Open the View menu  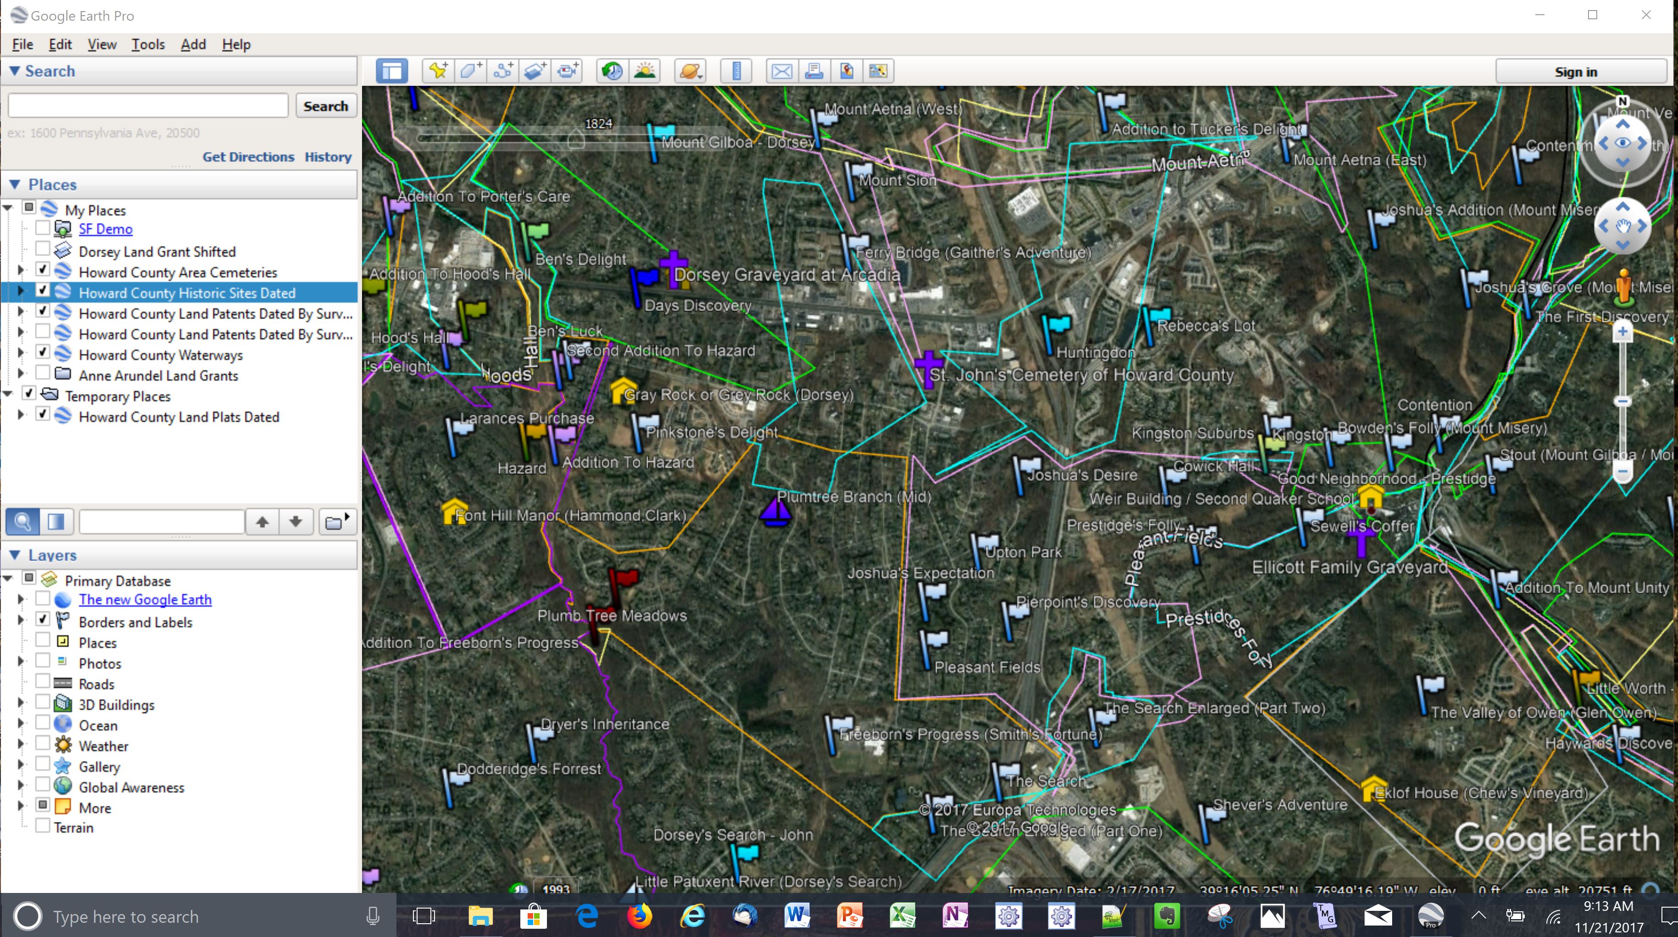pyautogui.click(x=101, y=45)
